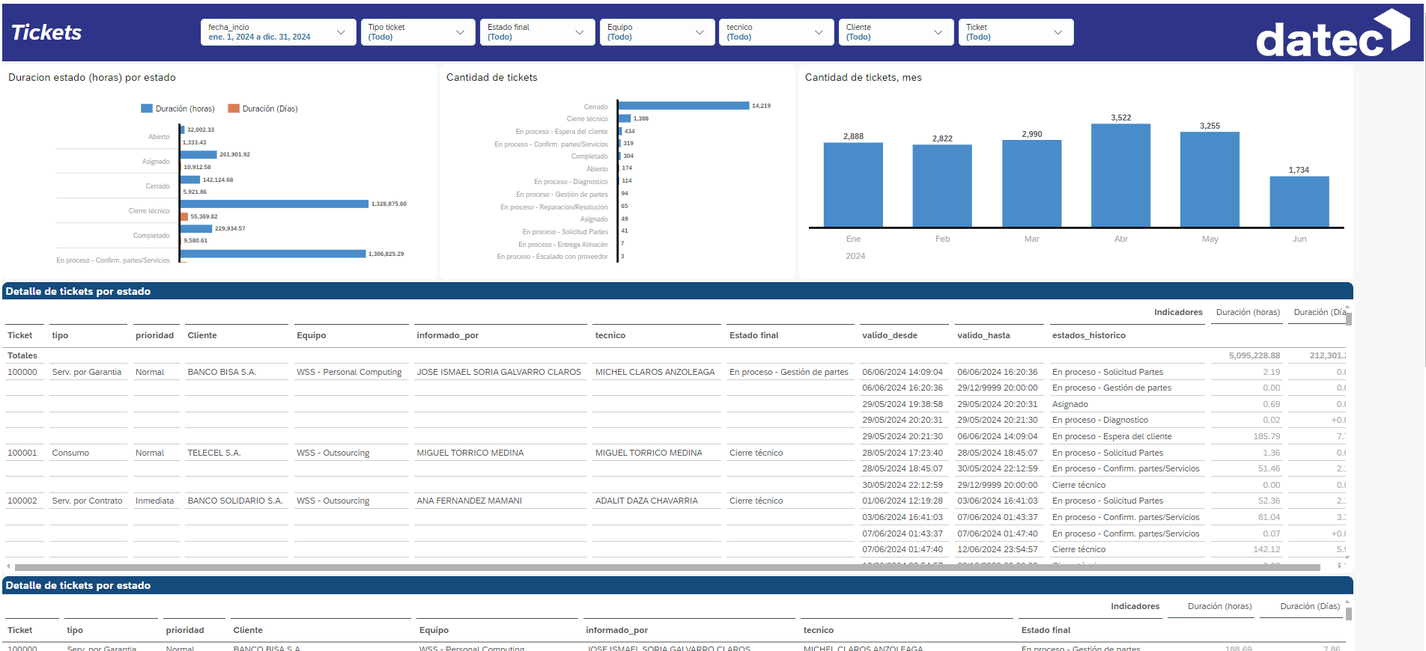Viewport: 1426px width, 651px height.
Task: Select the Cierre técnico duration bar 1,328,875.60
Action: [x=275, y=204]
